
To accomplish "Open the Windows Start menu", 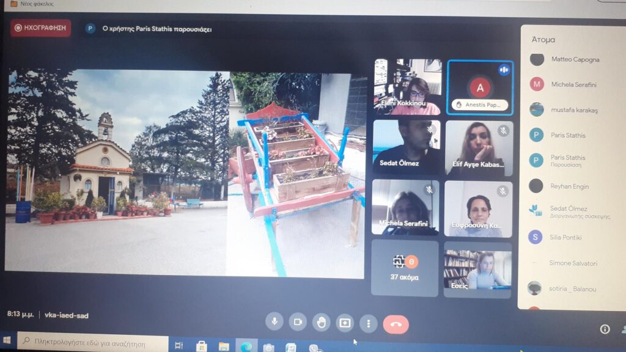I will pos(7,341).
